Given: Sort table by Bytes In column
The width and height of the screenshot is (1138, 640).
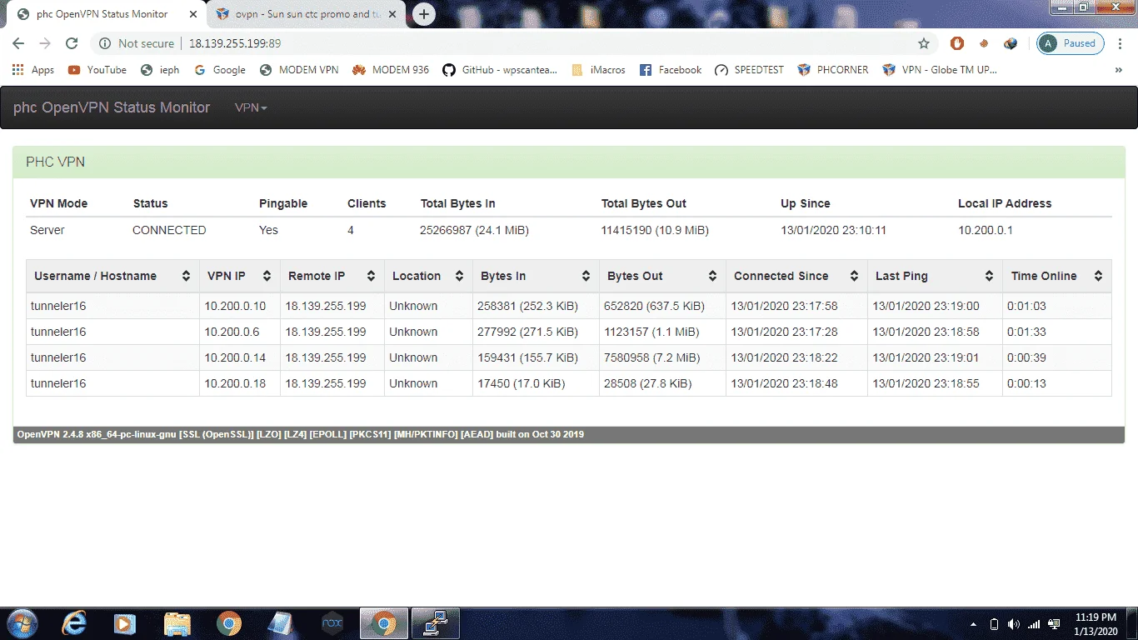Looking at the screenshot, I should tap(536, 276).
